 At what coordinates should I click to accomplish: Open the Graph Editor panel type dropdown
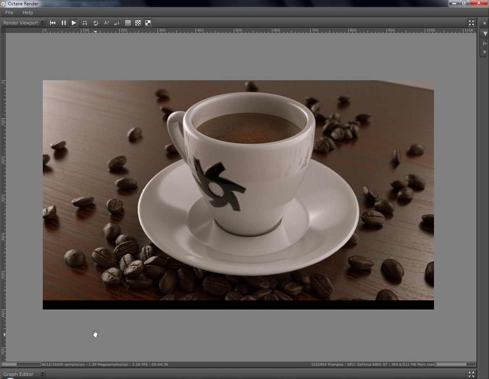[23, 374]
